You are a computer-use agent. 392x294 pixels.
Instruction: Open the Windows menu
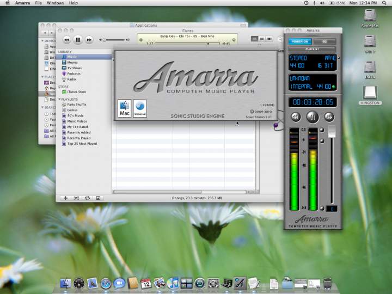coord(55,3)
